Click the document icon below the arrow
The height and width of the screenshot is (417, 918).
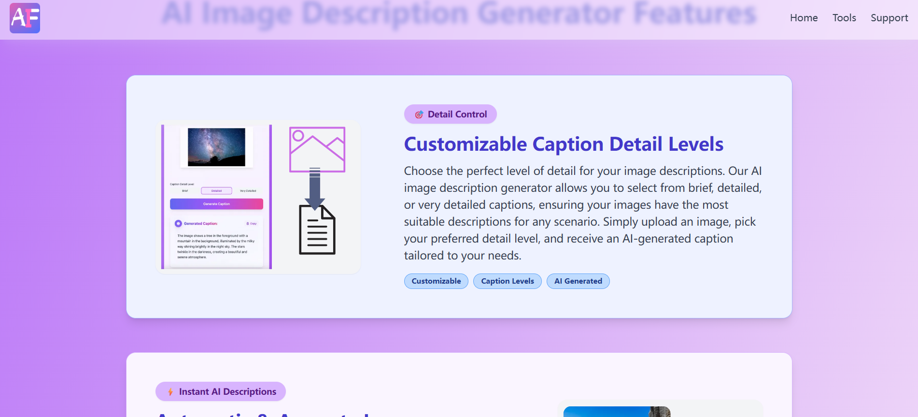(x=317, y=230)
